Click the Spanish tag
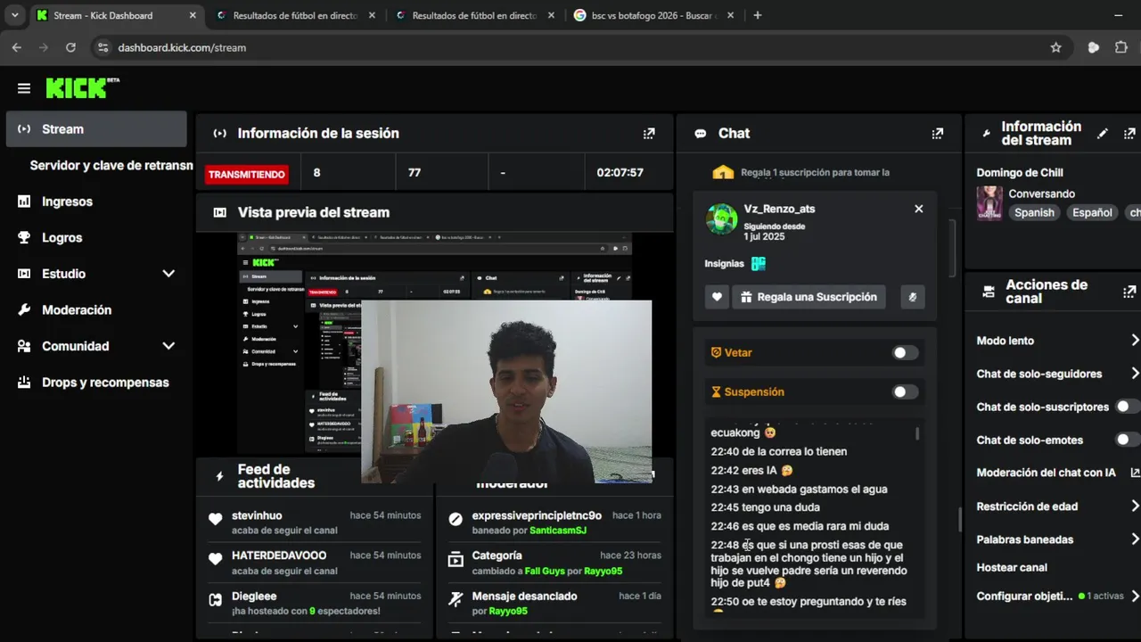This screenshot has height=642, width=1141. pos(1034,212)
